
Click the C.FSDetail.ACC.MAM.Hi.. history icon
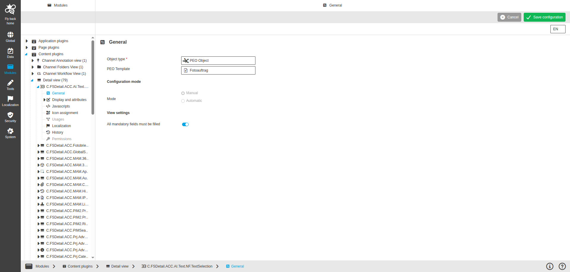42,191
